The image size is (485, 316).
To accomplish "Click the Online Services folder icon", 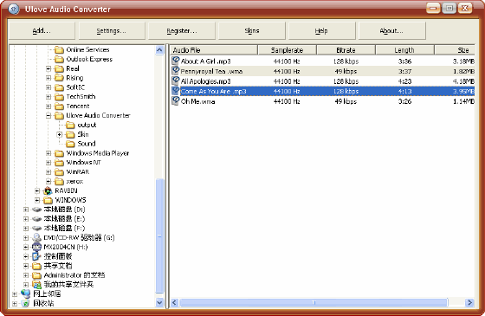I will pyautogui.click(x=59, y=50).
